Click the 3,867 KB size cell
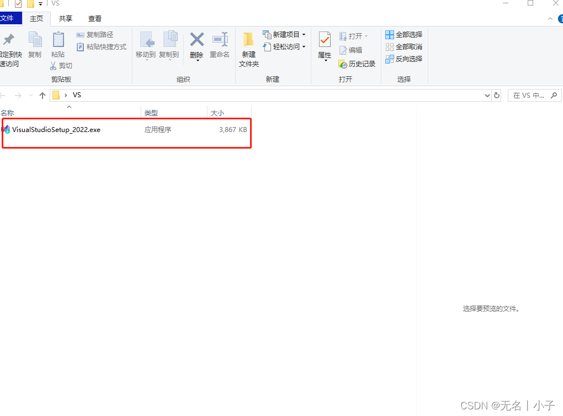563x416 pixels. (x=233, y=129)
